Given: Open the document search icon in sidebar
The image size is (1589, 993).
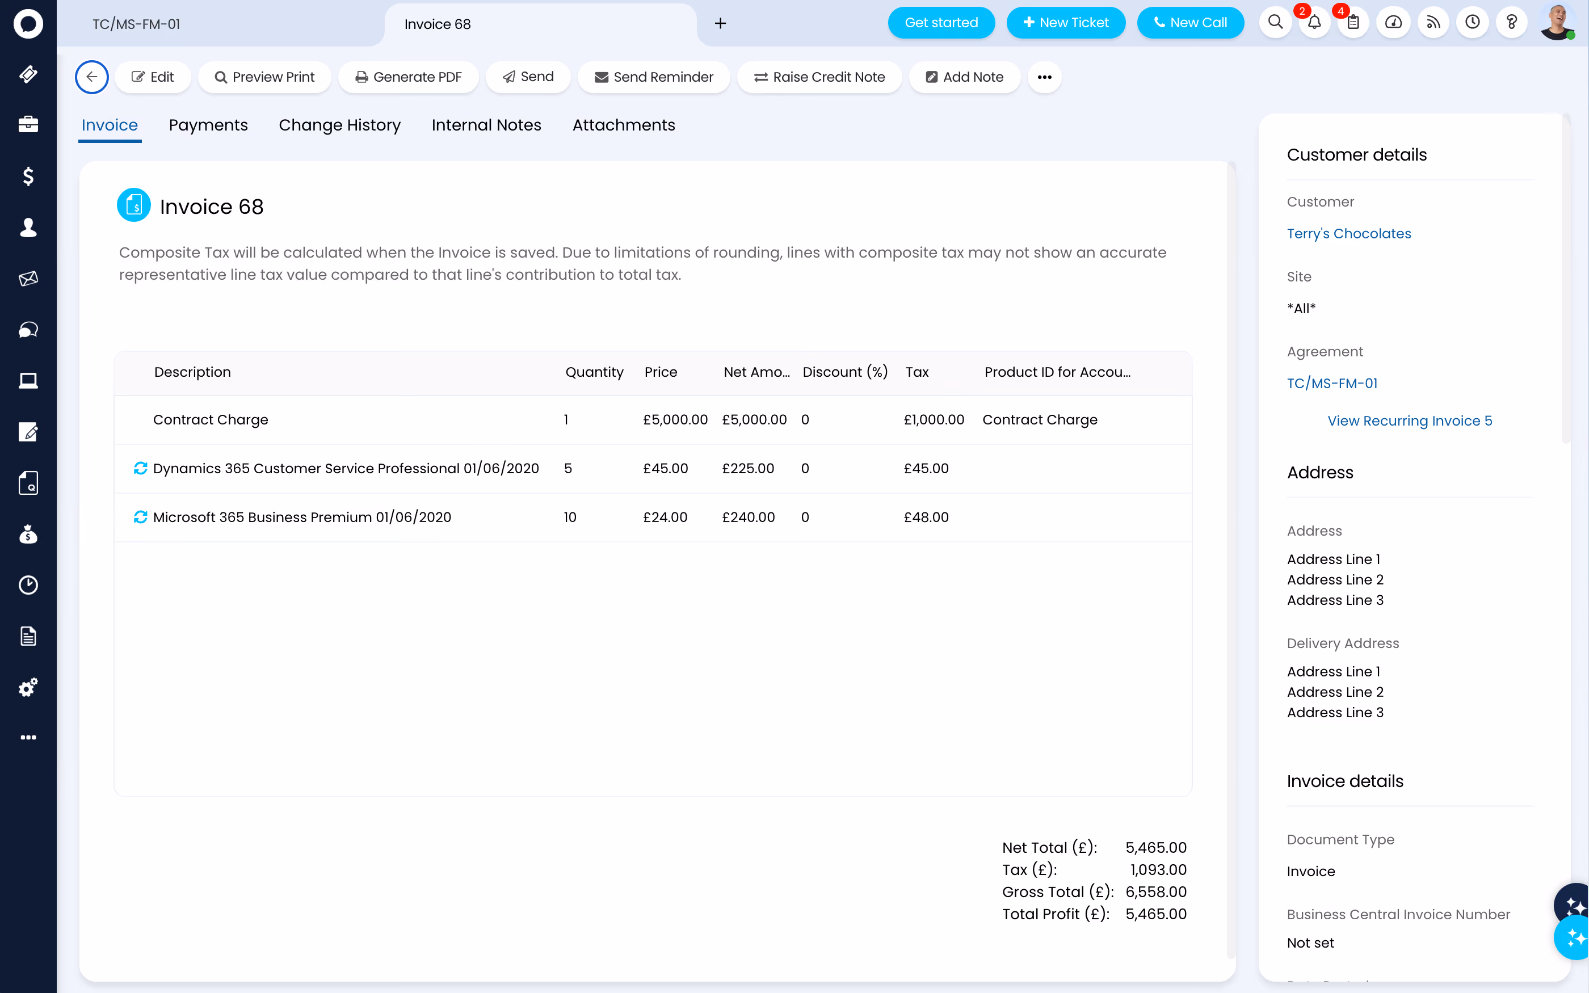Looking at the screenshot, I should [28, 483].
